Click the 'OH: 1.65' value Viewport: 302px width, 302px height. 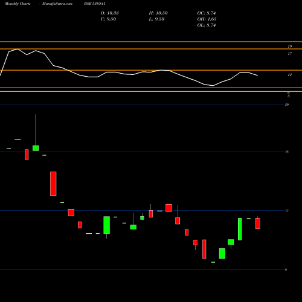pyautogui.click(x=207, y=19)
